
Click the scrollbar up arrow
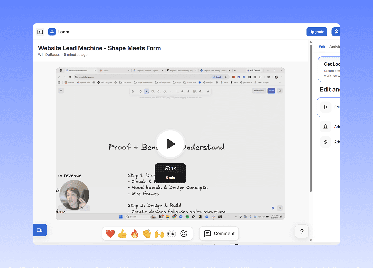coord(311,42)
